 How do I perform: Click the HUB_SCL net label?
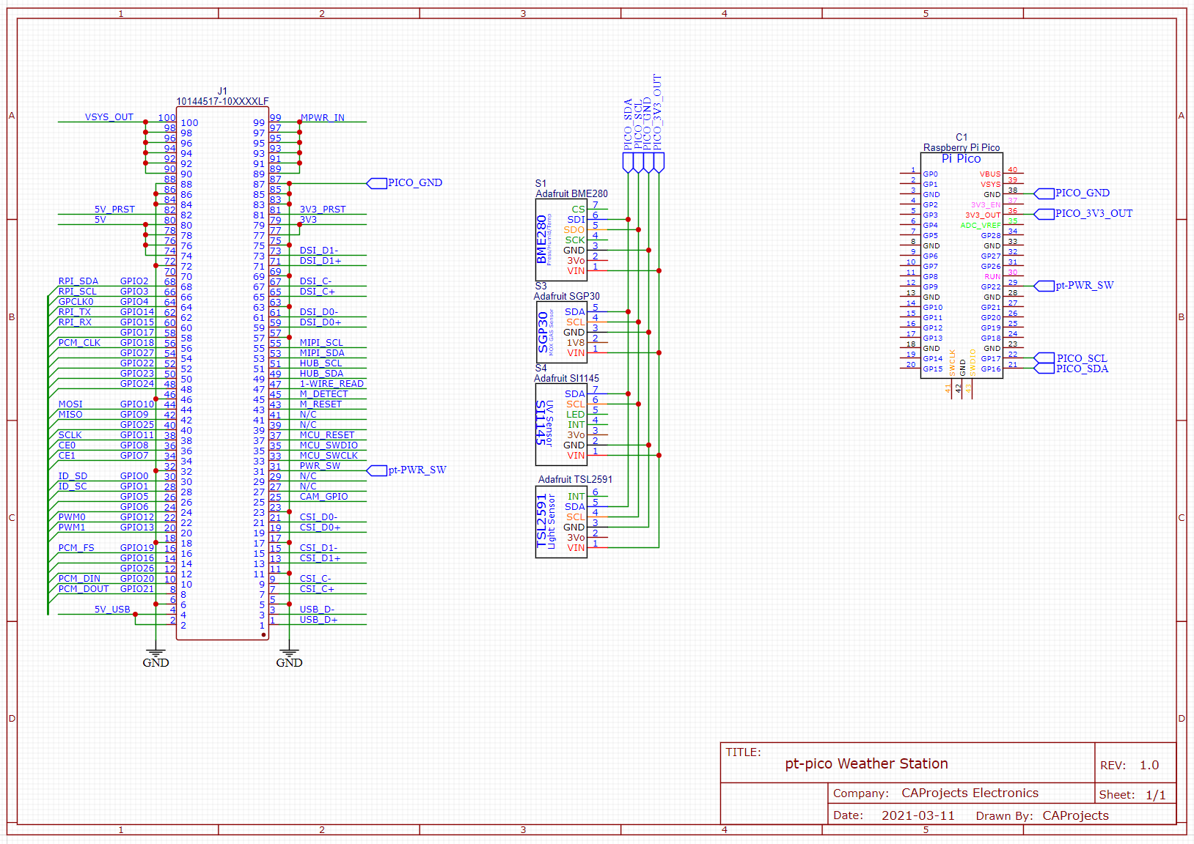[321, 363]
